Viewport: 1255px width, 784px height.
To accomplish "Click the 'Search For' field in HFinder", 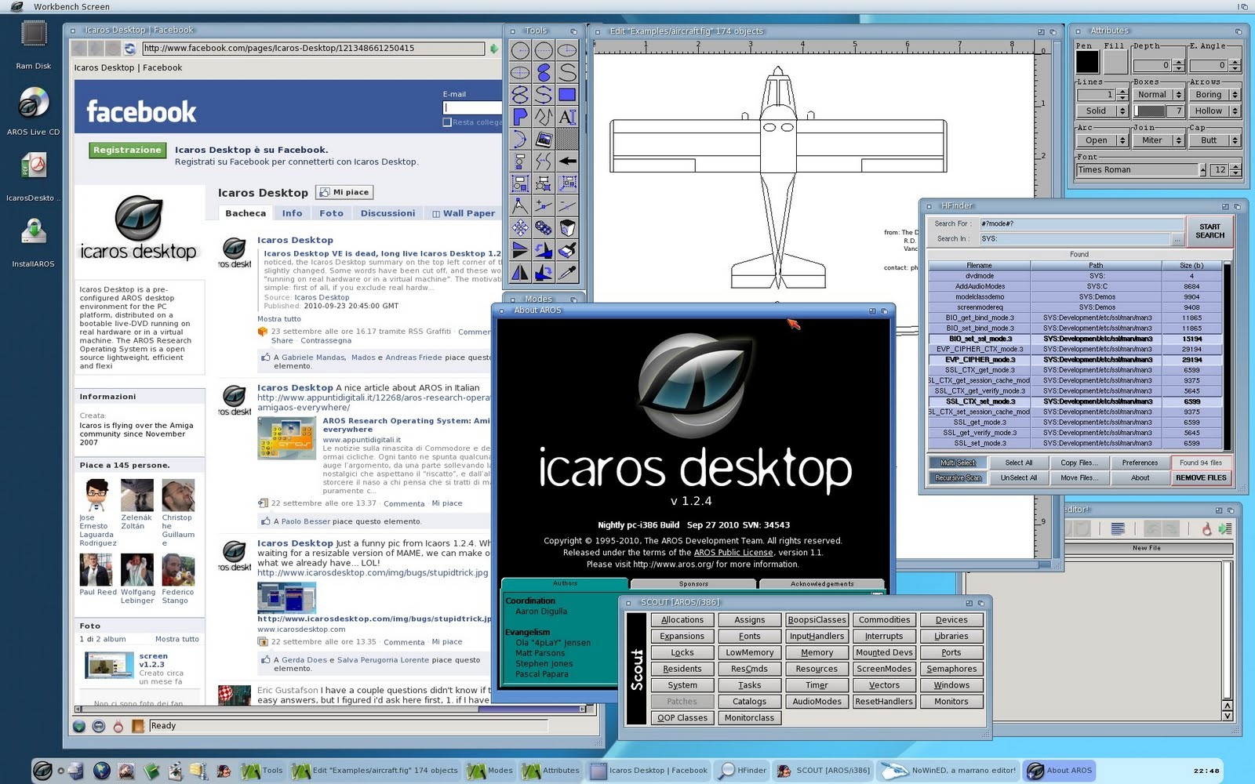I will point(1081,224).
